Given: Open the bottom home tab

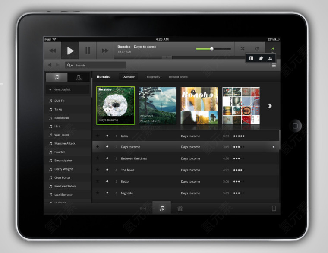Looking at the screenshot, I should (180, 208).
